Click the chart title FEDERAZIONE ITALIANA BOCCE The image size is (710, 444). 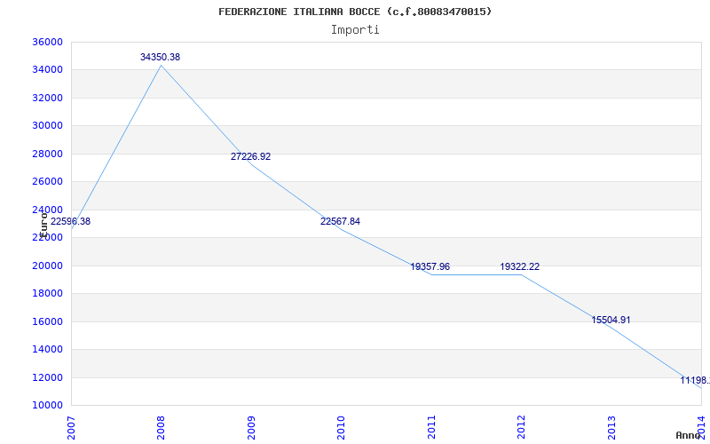pyautogui.click(x=355, y=12)
